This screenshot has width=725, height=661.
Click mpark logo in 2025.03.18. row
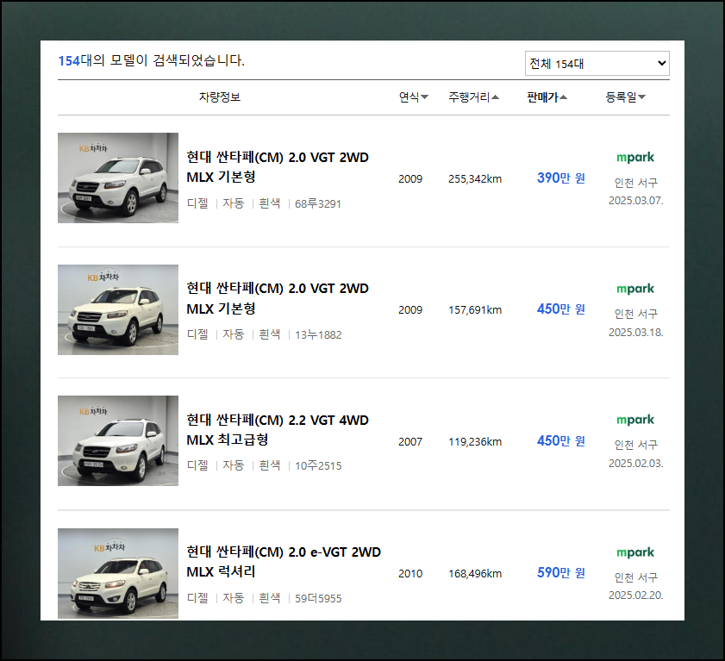635,289
